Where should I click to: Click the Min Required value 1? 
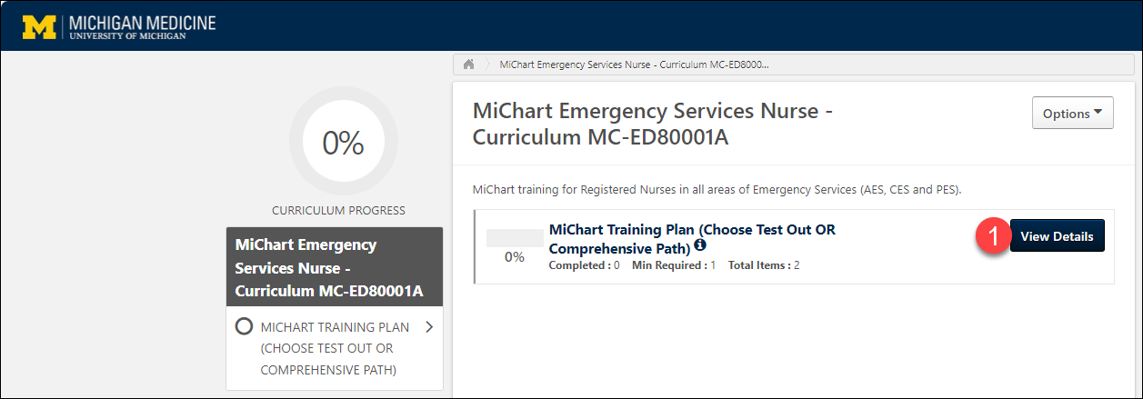(713, 265)
